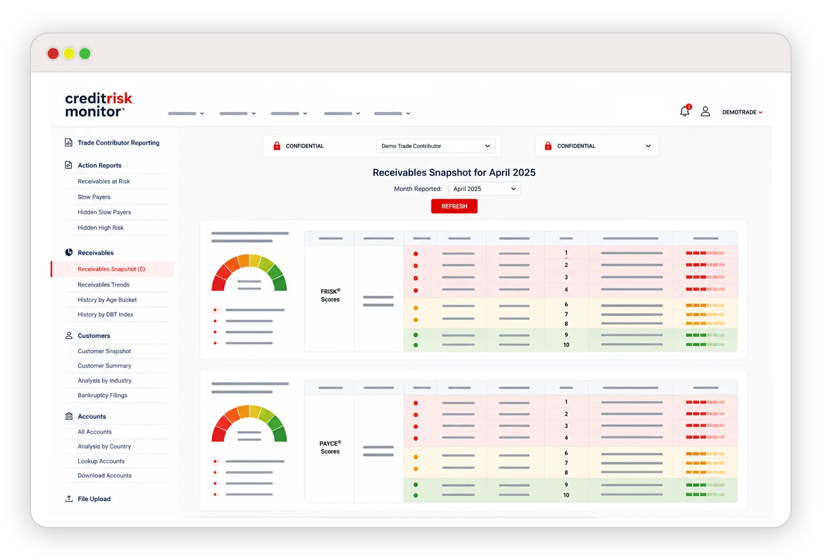Open Receivables Trends page
The image size is (824, 558).
click(x=104, y=285)
